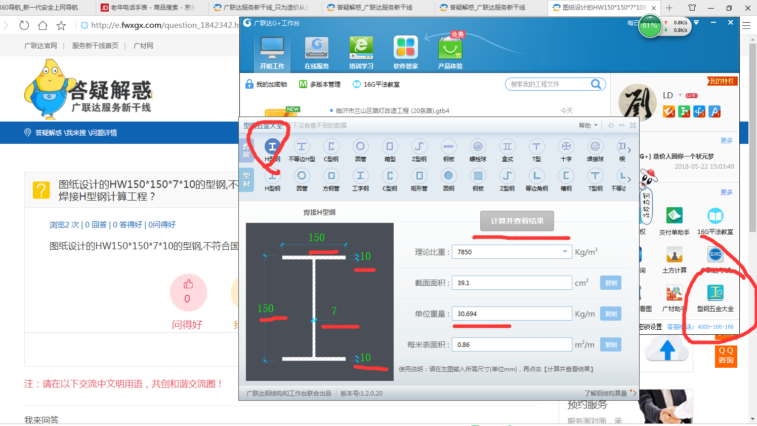
Task: Edit the web thickness 7 dimension
Action: click(334, 311)
